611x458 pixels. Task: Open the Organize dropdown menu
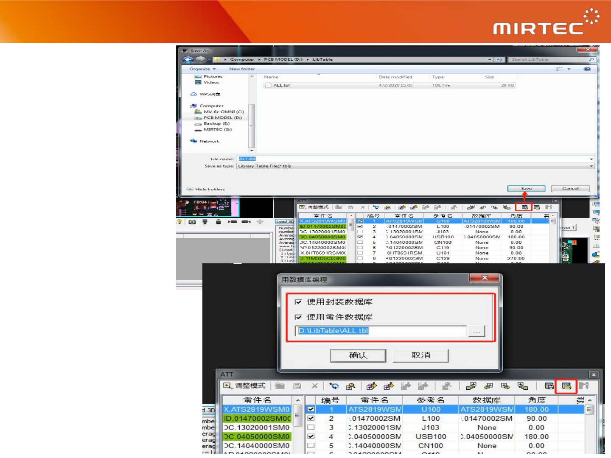point(202,69)
